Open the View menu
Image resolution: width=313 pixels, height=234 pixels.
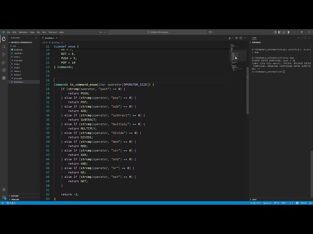[x=32, y=32]
